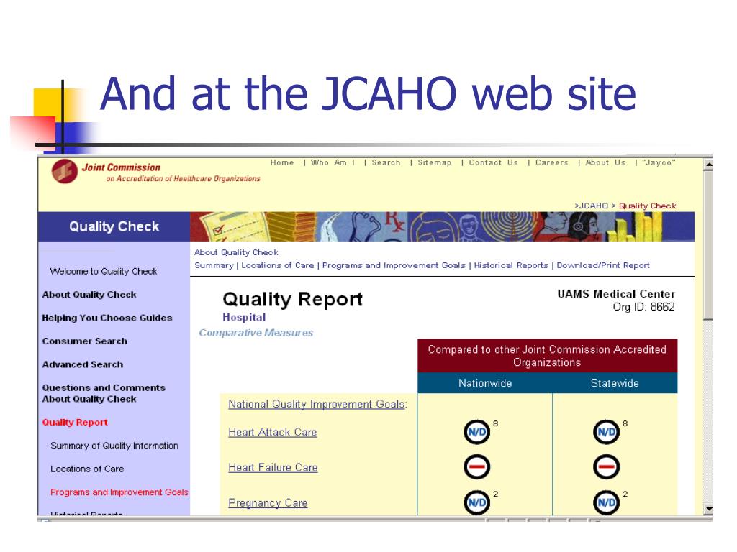Click the Joint Commission logo emblem
This screenshot has height=552, width=737.
click(x=64, y=171)
